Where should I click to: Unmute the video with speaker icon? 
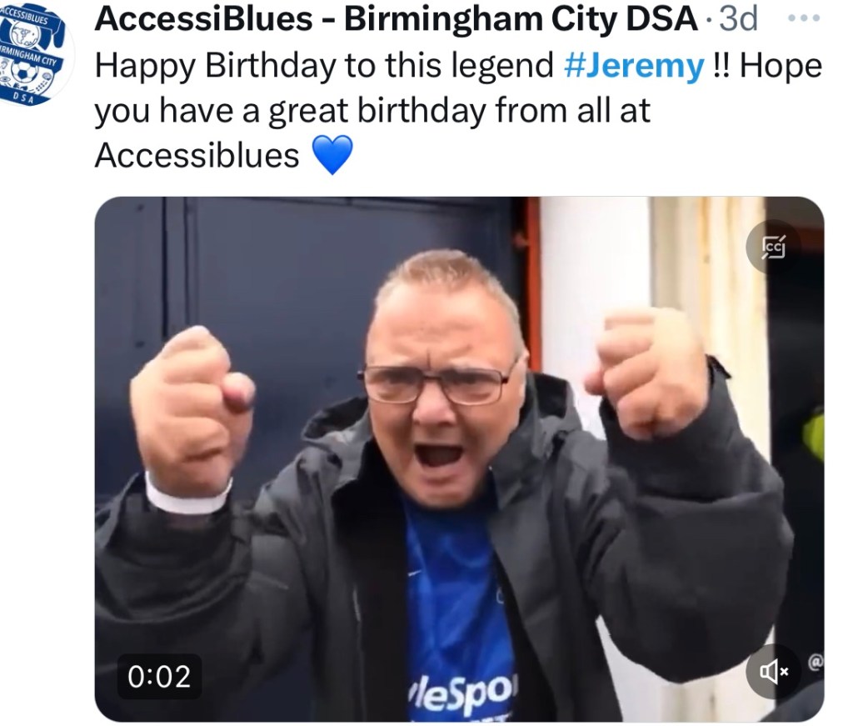pyautogui.click(x=773, y=672)
